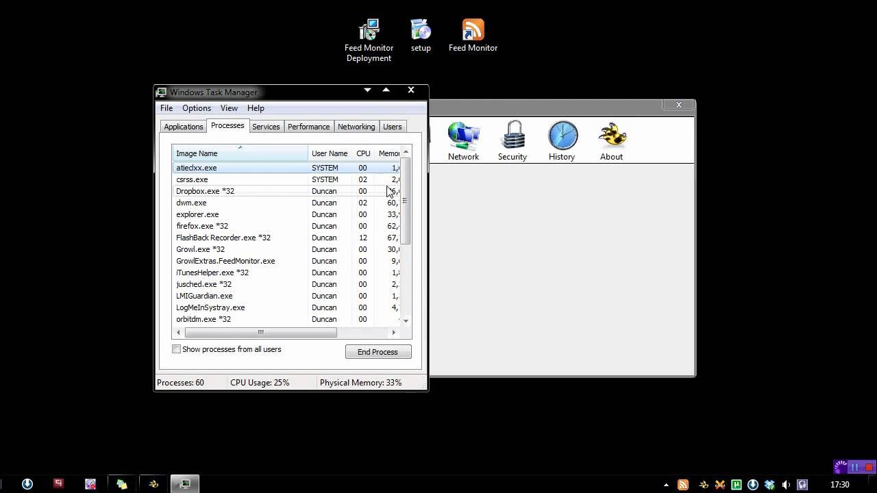Sort by Memory column header

click(388, 153)
